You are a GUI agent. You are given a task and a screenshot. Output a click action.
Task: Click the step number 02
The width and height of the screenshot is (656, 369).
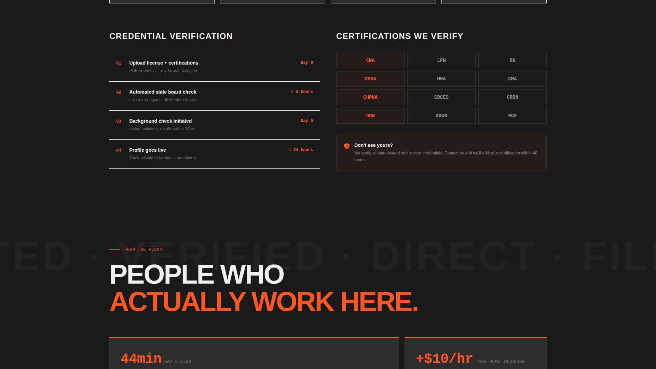pyautogui.click(x=119, y=92)
